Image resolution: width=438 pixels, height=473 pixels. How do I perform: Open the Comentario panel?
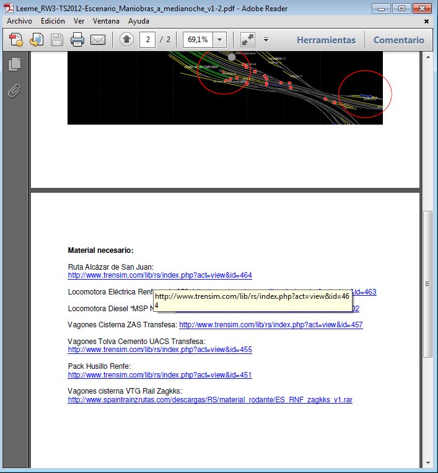[x=398, y=40]
